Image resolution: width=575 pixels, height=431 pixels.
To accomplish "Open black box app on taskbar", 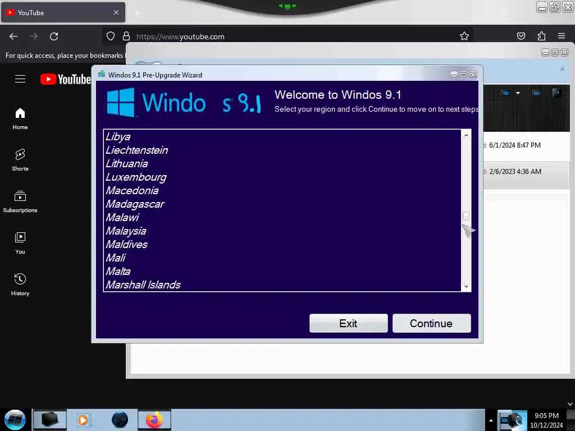I will pos(50,420).
